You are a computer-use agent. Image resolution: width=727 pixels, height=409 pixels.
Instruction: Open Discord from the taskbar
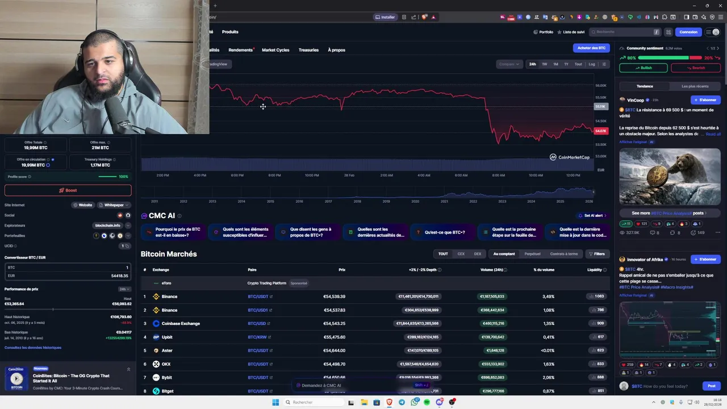(x=440, y=402)
